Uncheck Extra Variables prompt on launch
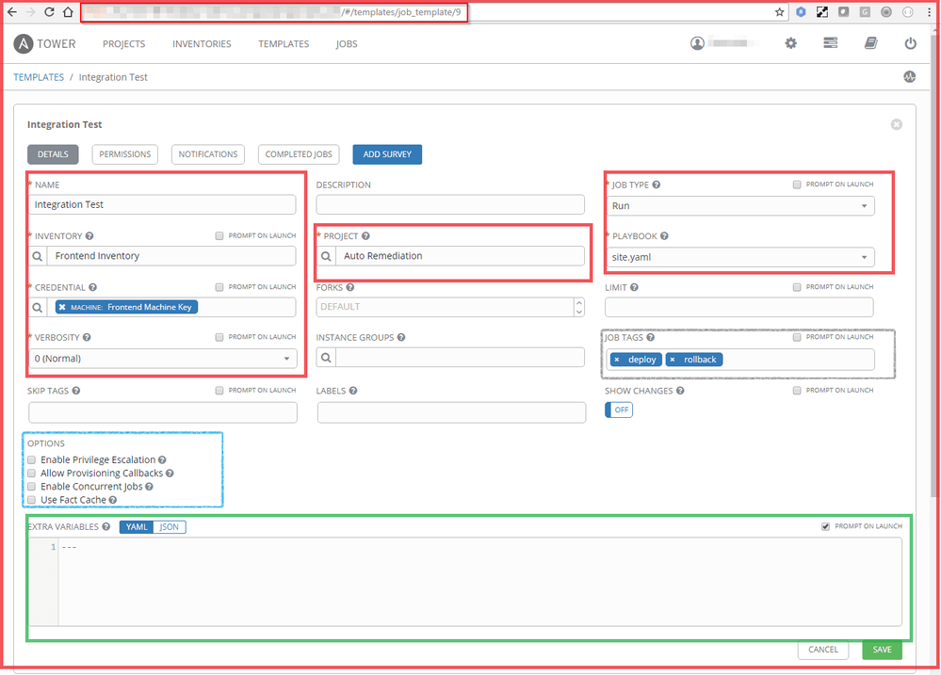 pos(825,526)
